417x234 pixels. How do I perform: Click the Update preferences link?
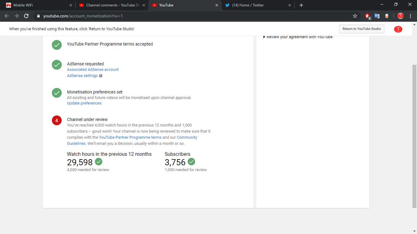pos(84,103)
